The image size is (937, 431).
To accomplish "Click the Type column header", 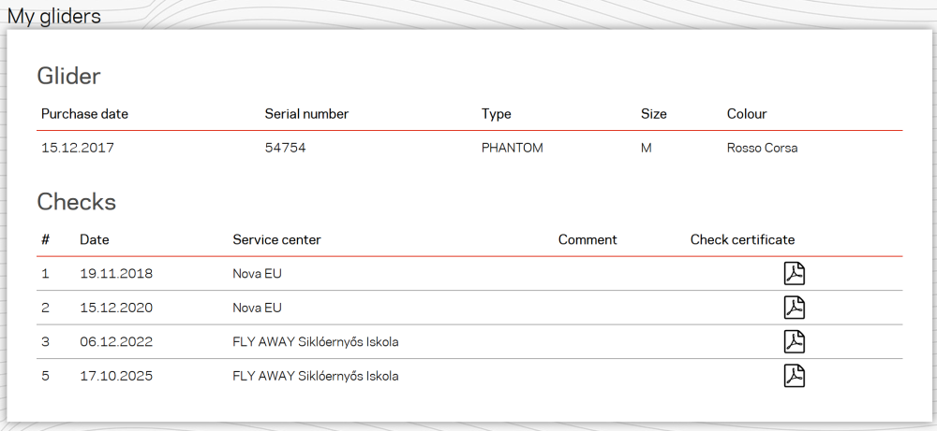I will tap(497, 114).
